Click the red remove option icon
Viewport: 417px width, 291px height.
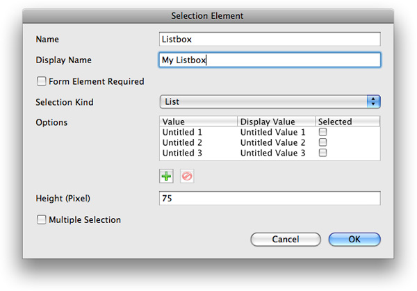pyautogui.click(x=187, y=176)
